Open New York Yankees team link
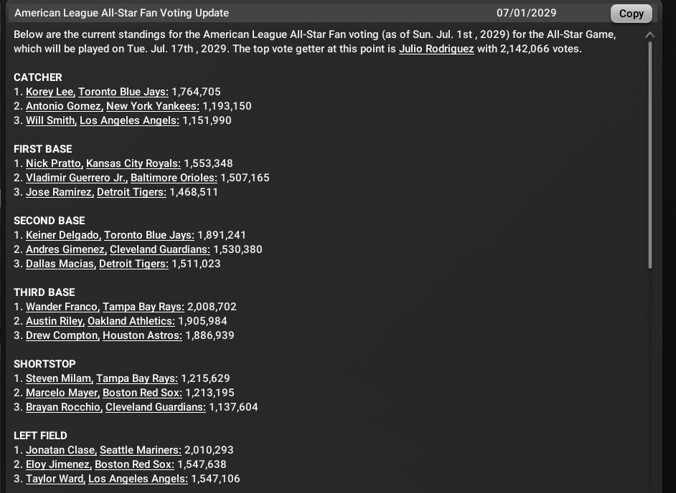The image size is (676, 493). click(x=153, y=106)
